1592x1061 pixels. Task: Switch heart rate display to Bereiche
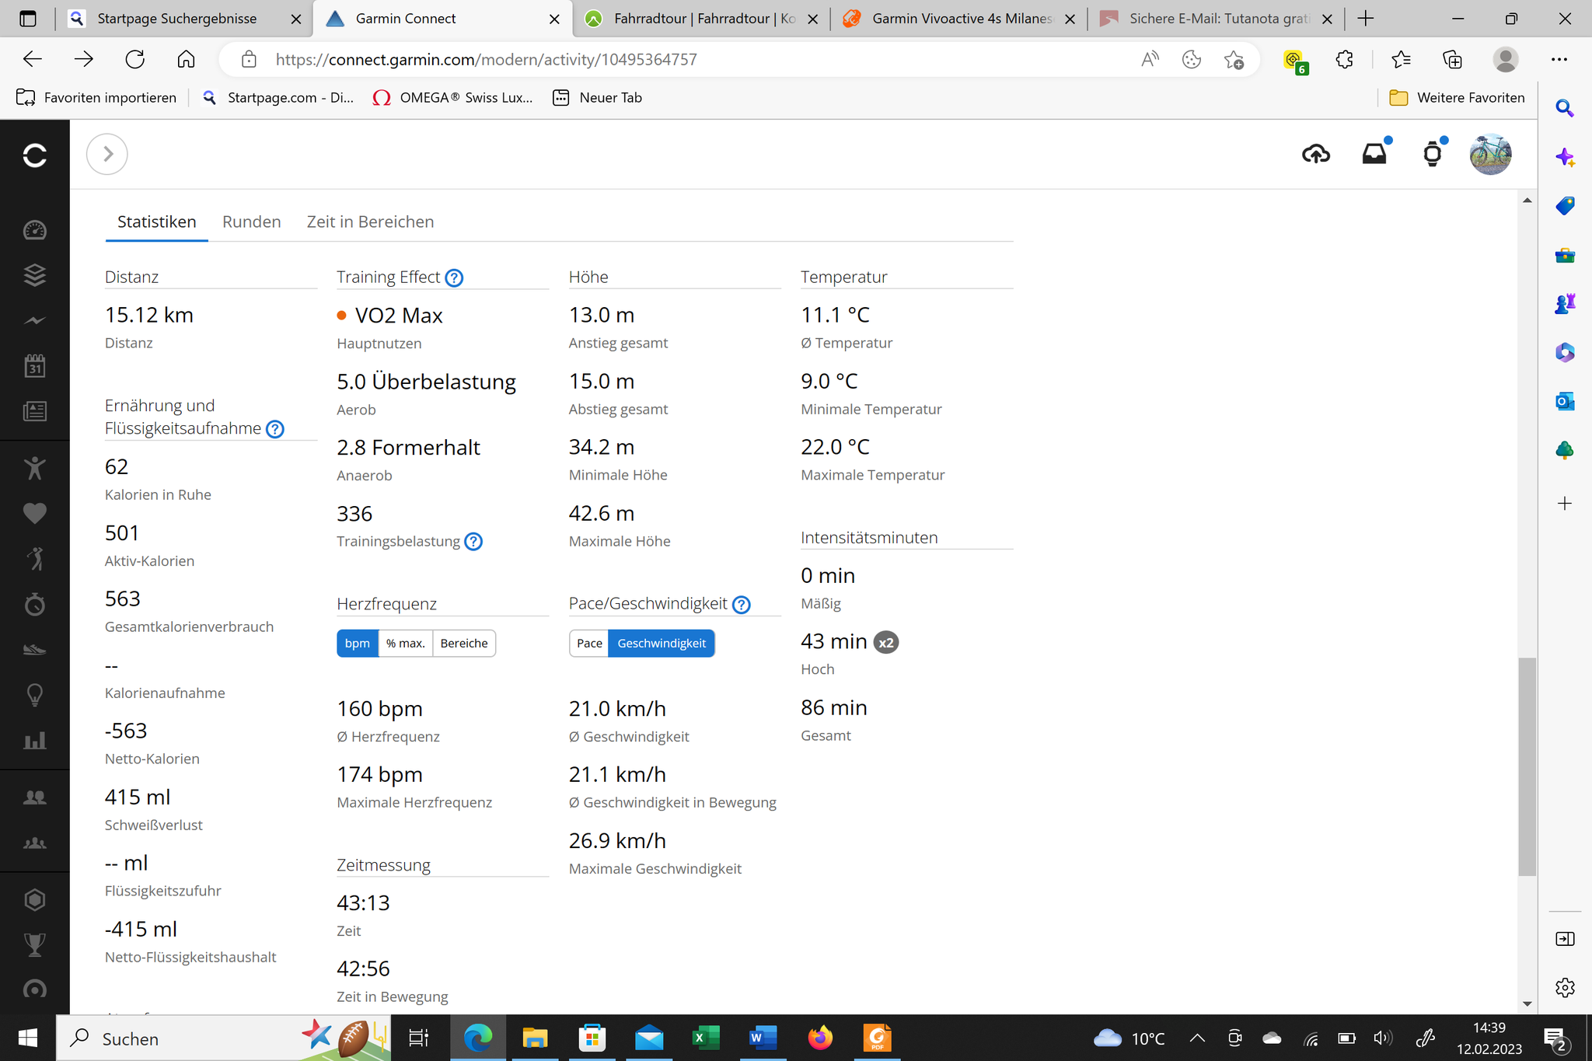464,643
